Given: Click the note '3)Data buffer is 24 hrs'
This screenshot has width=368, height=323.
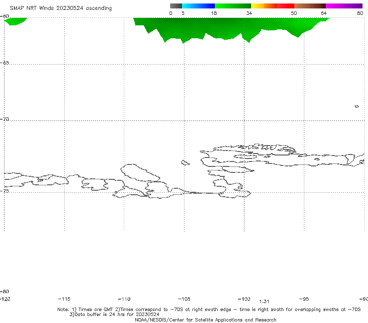Looking at the screenshot, I should point(114,315).
